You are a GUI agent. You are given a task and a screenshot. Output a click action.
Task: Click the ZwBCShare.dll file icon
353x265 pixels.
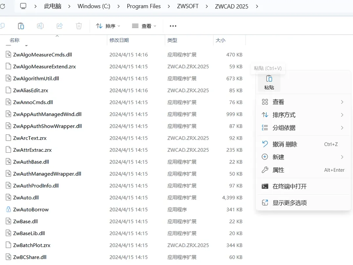[x=8, y=257]
